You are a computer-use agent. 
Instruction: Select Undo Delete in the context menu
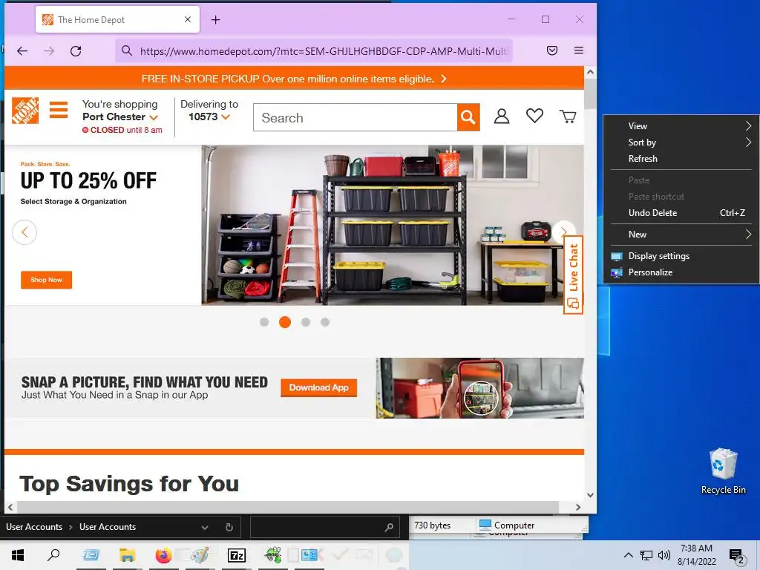681,213
